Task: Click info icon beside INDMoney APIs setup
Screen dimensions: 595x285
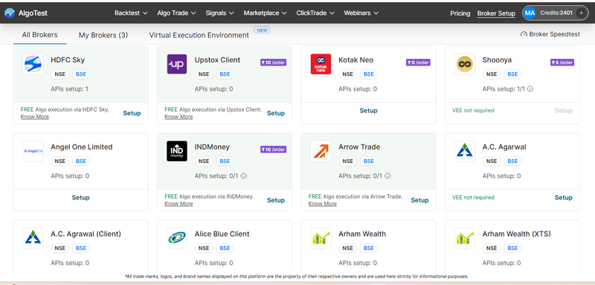Action: [244, 176]
